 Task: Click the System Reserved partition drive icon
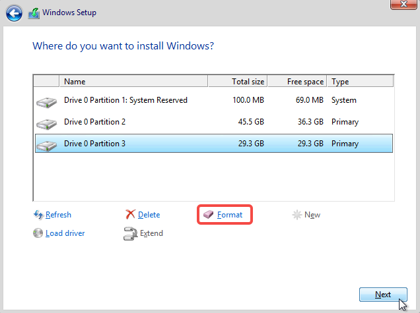pyautogui.click(x=47, y=102)
